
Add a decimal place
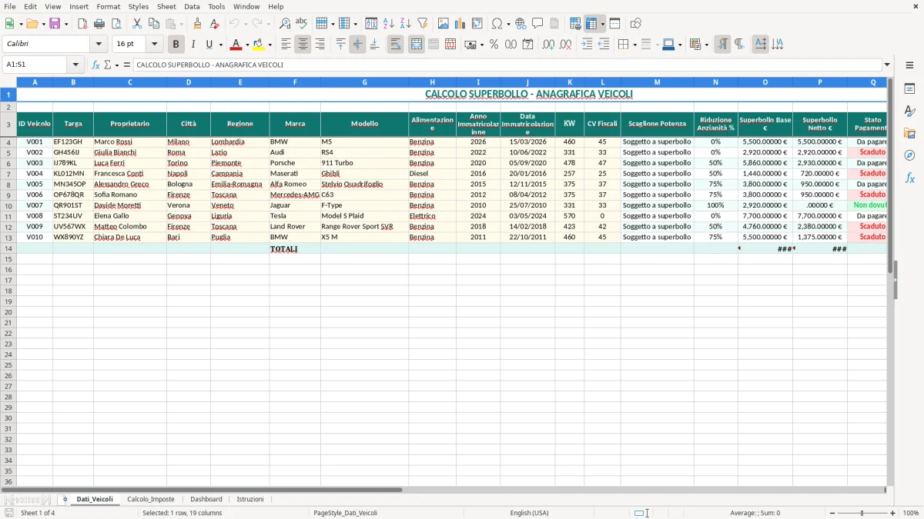click(x=548, y=45)
